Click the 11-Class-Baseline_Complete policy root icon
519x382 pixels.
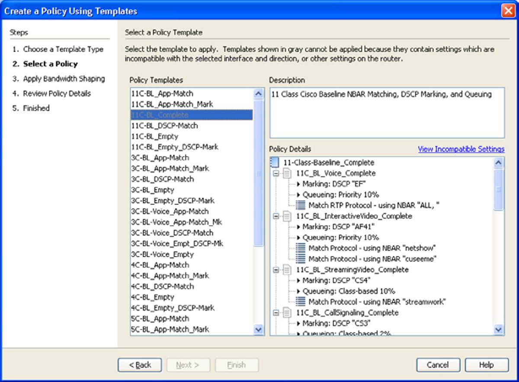click(x=274, y=162)
